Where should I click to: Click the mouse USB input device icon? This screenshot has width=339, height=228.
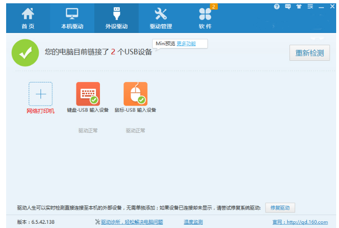point(135,94)
